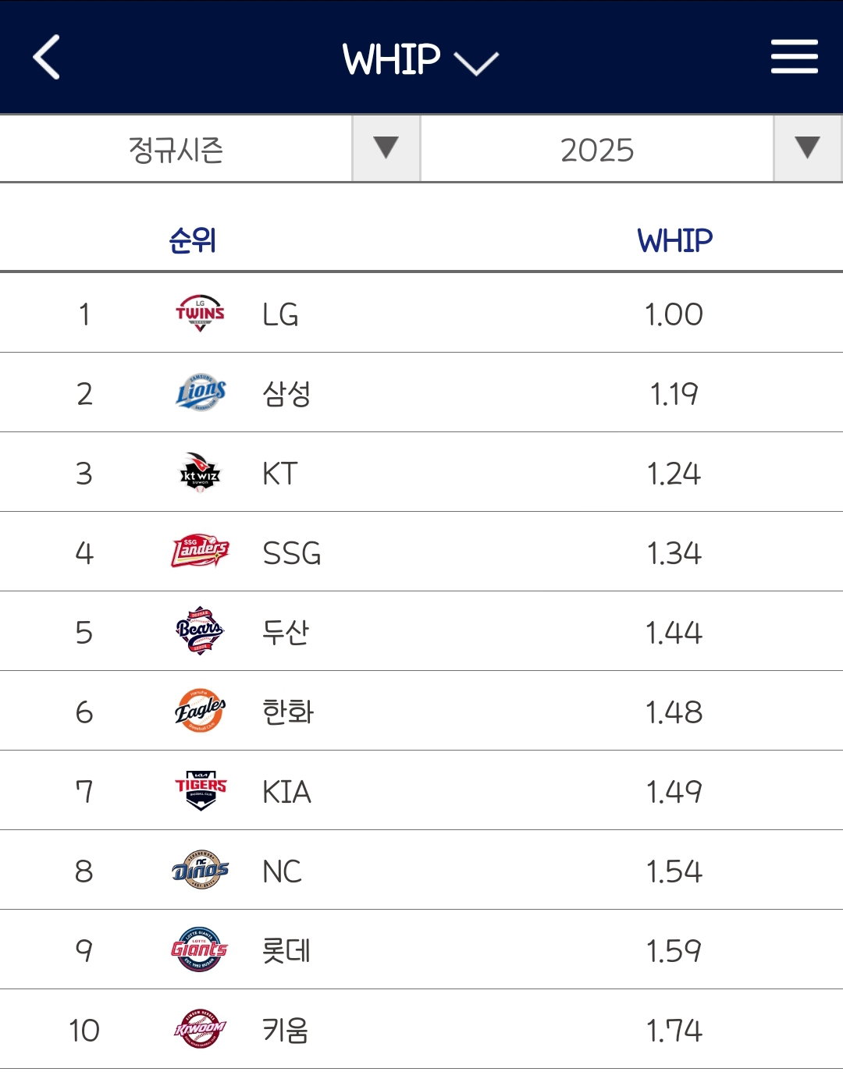This screenshot has height=1079, width=843.
Task: Click the KT Wiz logo
Action: pyautogui.click(x=200, y=473)
